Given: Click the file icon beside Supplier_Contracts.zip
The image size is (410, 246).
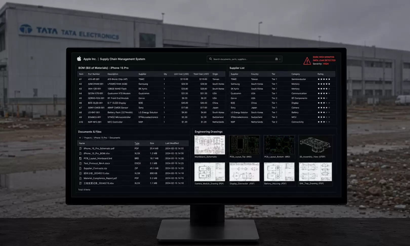Looking at the screenshot, I should 80,168.
